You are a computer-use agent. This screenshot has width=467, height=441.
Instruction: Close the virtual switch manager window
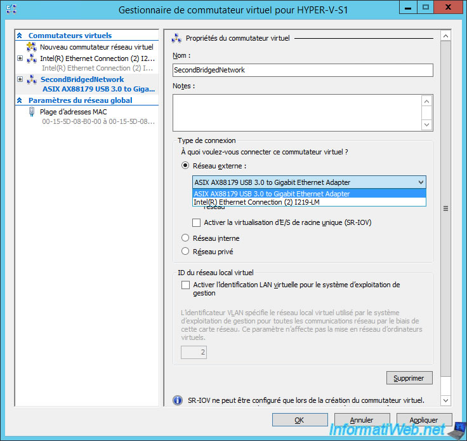point(448,7)
